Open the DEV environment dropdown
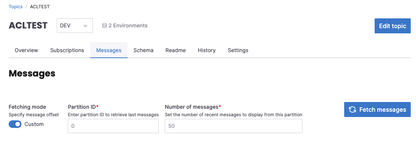Image resolution: width=416 pixels, height=141 pixels. click(x=75, y=25)
